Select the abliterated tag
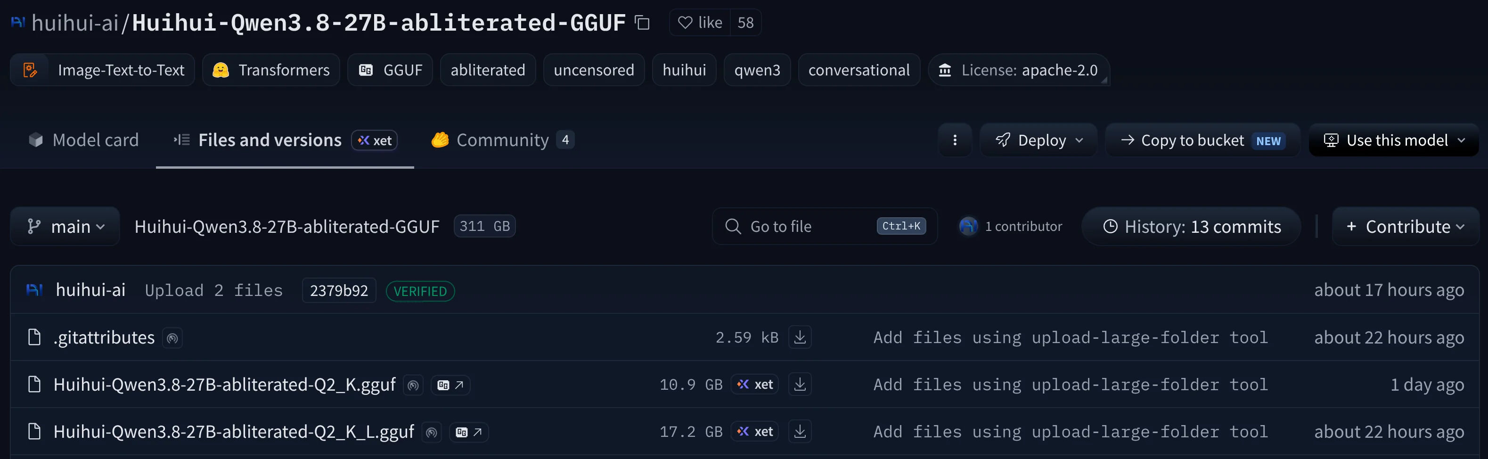Viewport: 1488px width, 459px height. coord(488,70)
